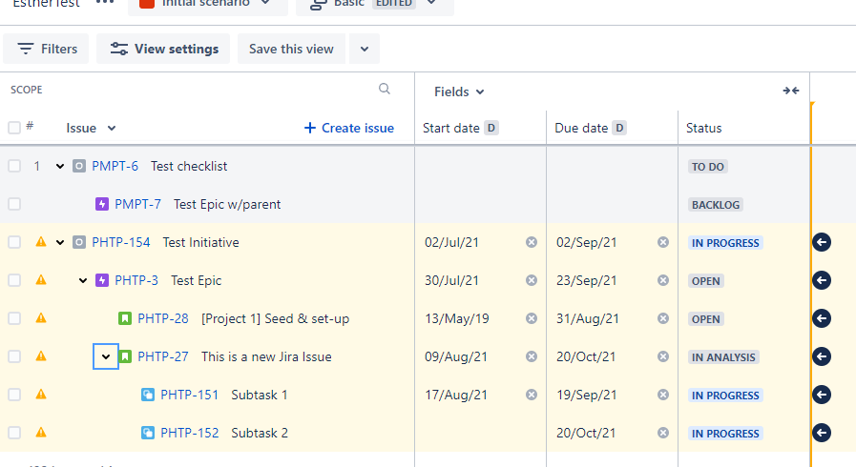Viewport: 856px width, 467px height.
Task: Clear the due date 02/Sep/21 of PHTP-154
Action: click(663, 242)
